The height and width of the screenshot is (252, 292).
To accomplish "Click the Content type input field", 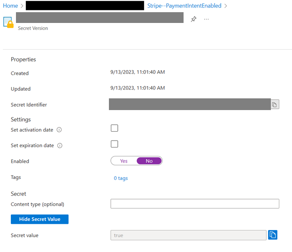I will click(194, 204).
